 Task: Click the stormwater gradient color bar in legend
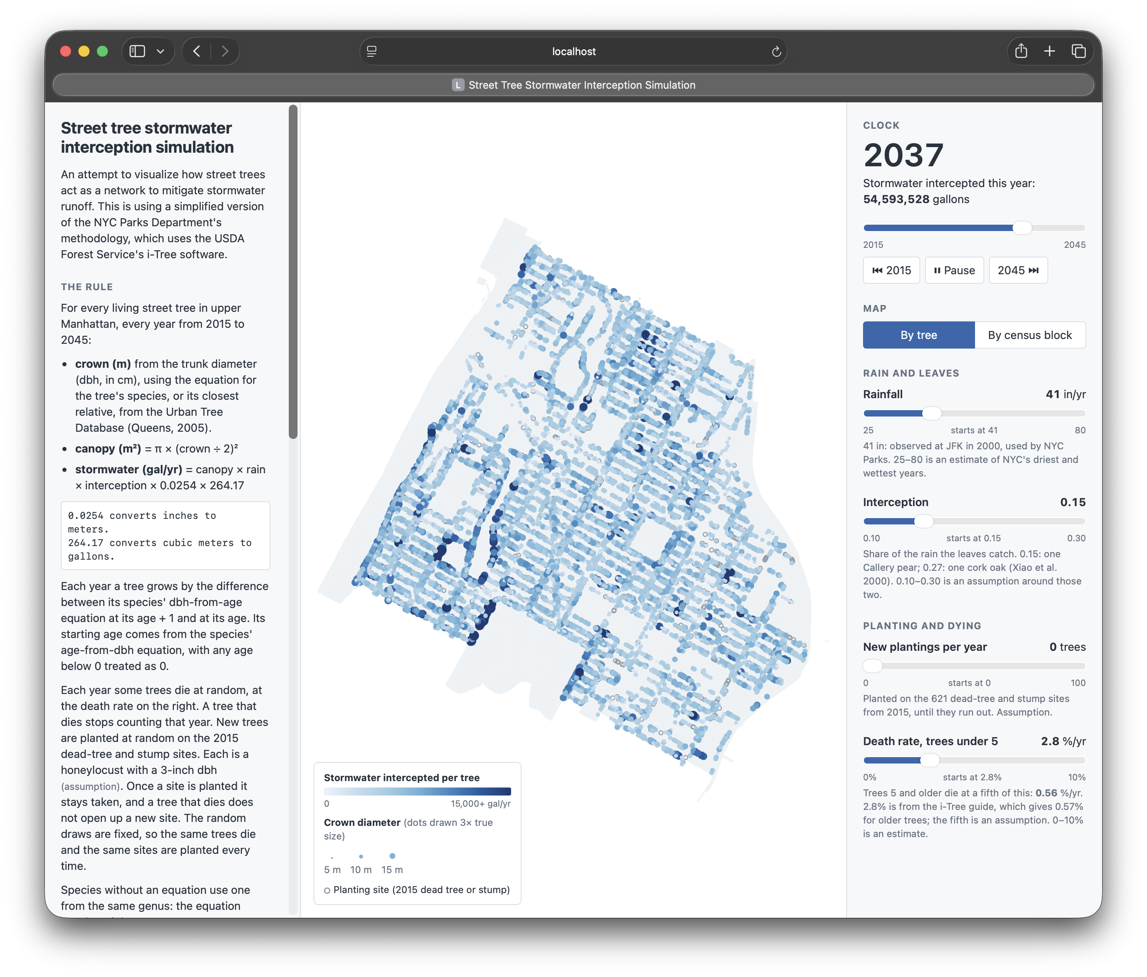(418, 791)
